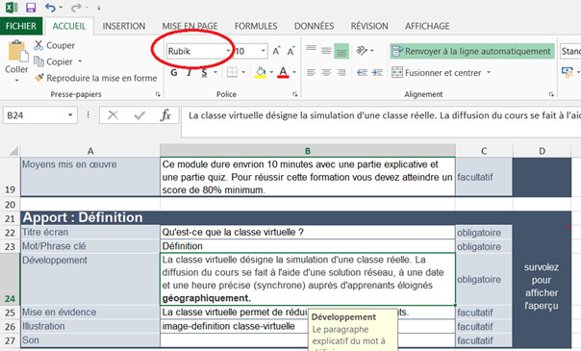Image resolution: width=581 pixels, height=351 pixels.
Task: Switch to FORMULES tab
Action: [x=256, y=26]
